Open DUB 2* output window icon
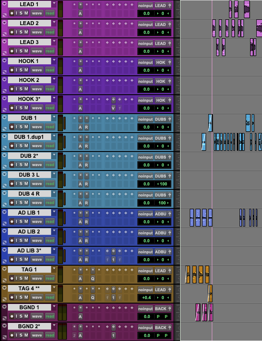Screen dimensions: 262x341 pyautogui.click(x=170, y=157)
